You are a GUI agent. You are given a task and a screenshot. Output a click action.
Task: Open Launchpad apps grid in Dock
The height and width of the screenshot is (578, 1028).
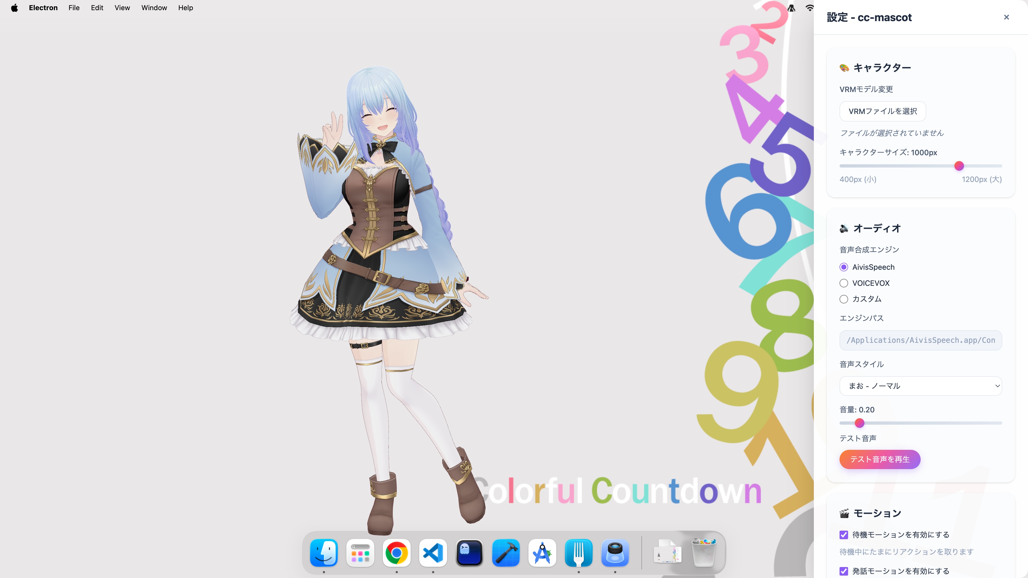(360, 553)
